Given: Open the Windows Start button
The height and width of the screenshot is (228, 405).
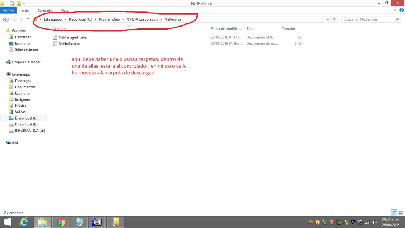Looking at the screenshot, I should (x=7, y=222).
